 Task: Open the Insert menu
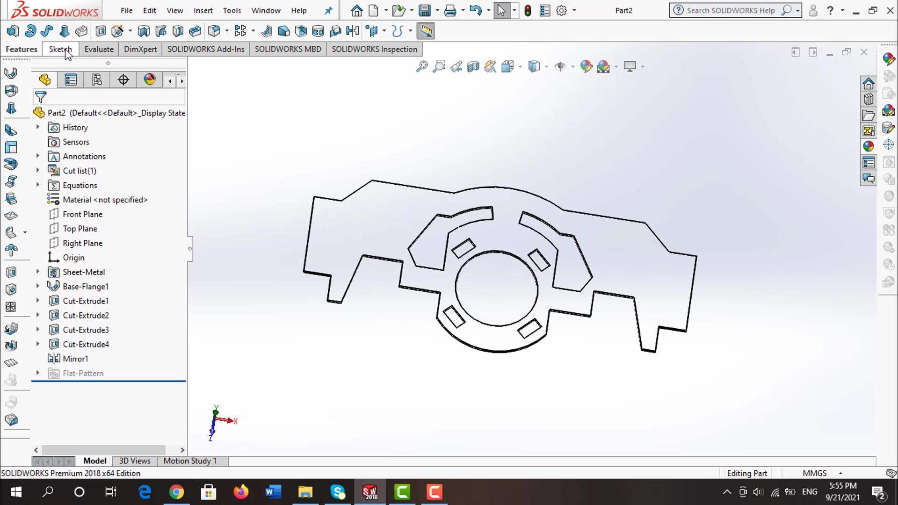[203, 10]
